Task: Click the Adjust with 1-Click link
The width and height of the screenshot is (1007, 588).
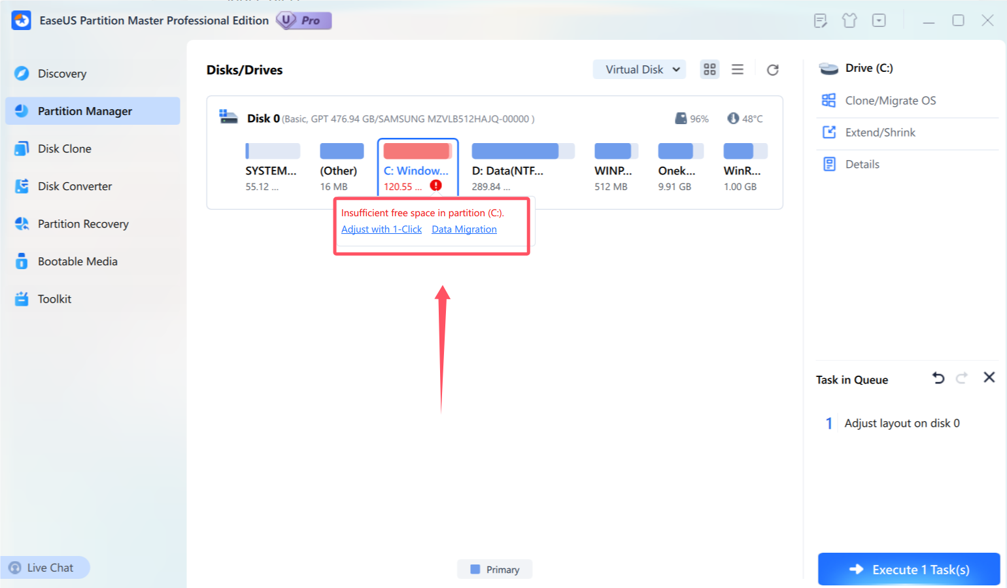Action: [382, 229]
